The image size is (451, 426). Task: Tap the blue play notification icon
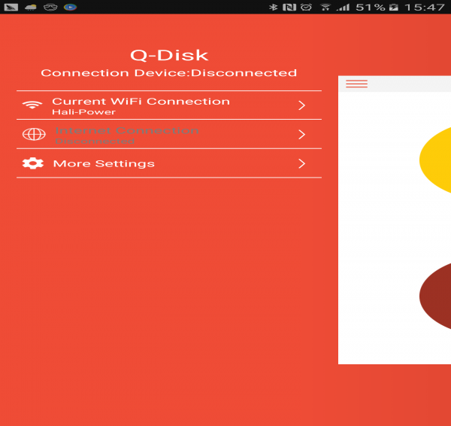tap(70, 7)
